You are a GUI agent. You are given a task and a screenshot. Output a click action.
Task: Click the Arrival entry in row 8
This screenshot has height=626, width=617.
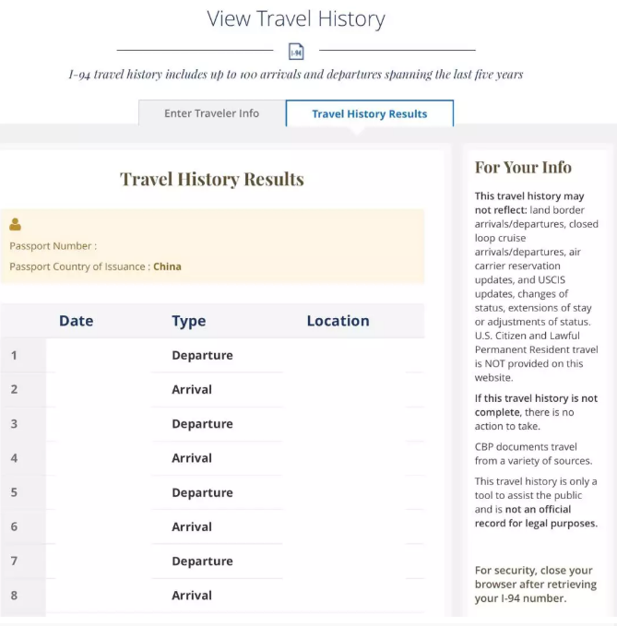click(x=192, y=596)
